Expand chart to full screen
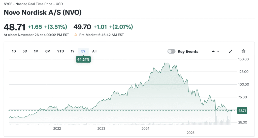This screenshot has width=258, height=138. pos(231,51)
